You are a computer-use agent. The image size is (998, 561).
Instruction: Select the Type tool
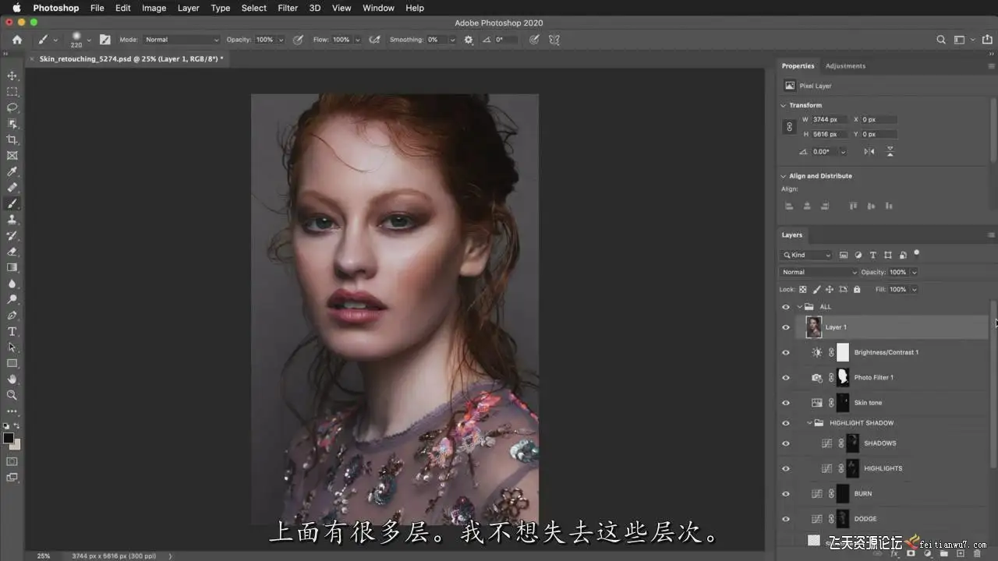12,332
